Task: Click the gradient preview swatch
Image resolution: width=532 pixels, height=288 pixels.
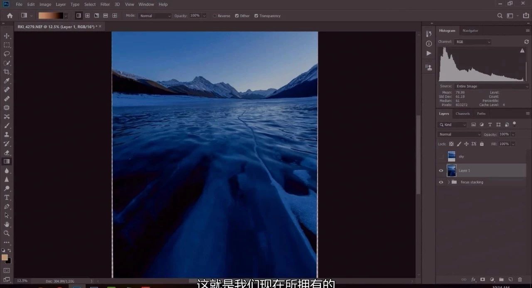Action: pyautogui.click(x=50, y=16)
